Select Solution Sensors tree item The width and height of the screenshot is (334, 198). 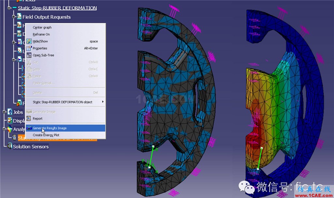[x=31, y=147]
